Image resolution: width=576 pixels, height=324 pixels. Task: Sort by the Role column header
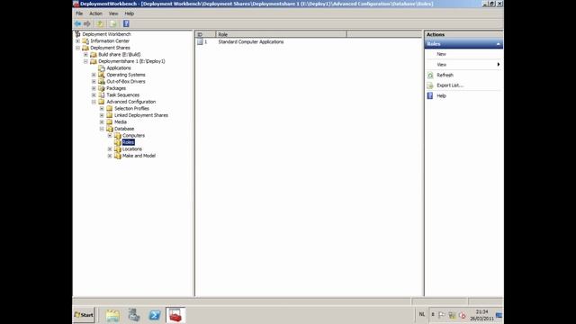[281, 34]
